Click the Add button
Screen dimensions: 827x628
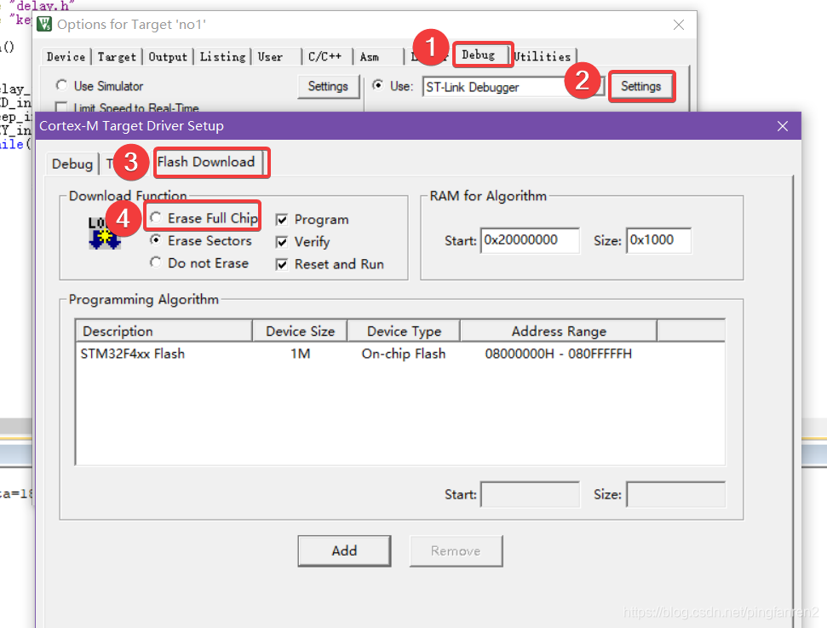coord(344,551)
